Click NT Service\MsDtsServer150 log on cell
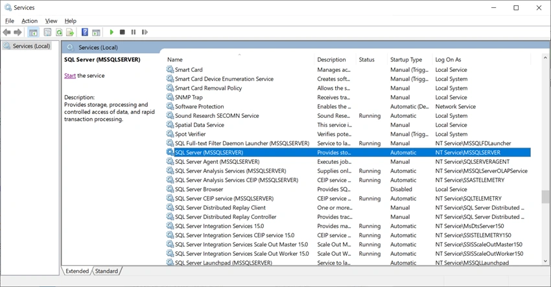The width and height of the screenshot is (551, 287). [x=469, y=226]
